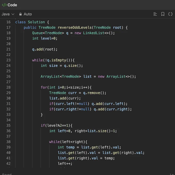
Task: Click 'q.add(curr.right);' on line 32
Action: point(113,109)
